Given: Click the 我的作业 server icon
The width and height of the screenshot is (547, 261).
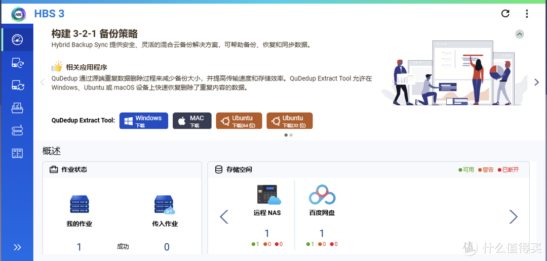Looking at the screenshot, I should click(x=79, y=204).
